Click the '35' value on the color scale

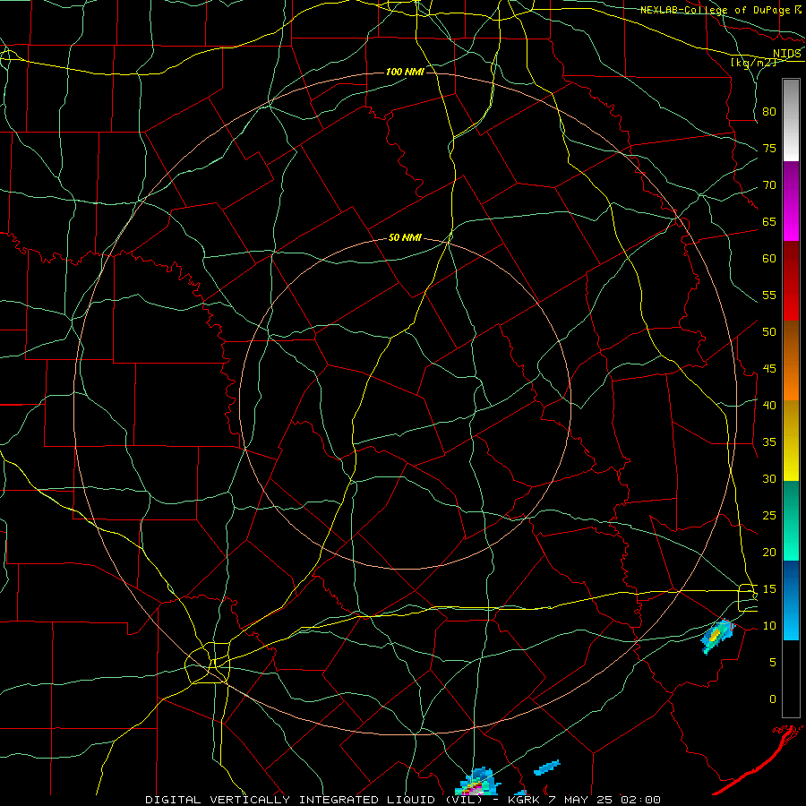(769, 442)
